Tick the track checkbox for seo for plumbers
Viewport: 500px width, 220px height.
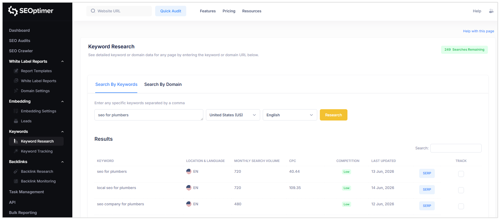(x=461, y=174)
